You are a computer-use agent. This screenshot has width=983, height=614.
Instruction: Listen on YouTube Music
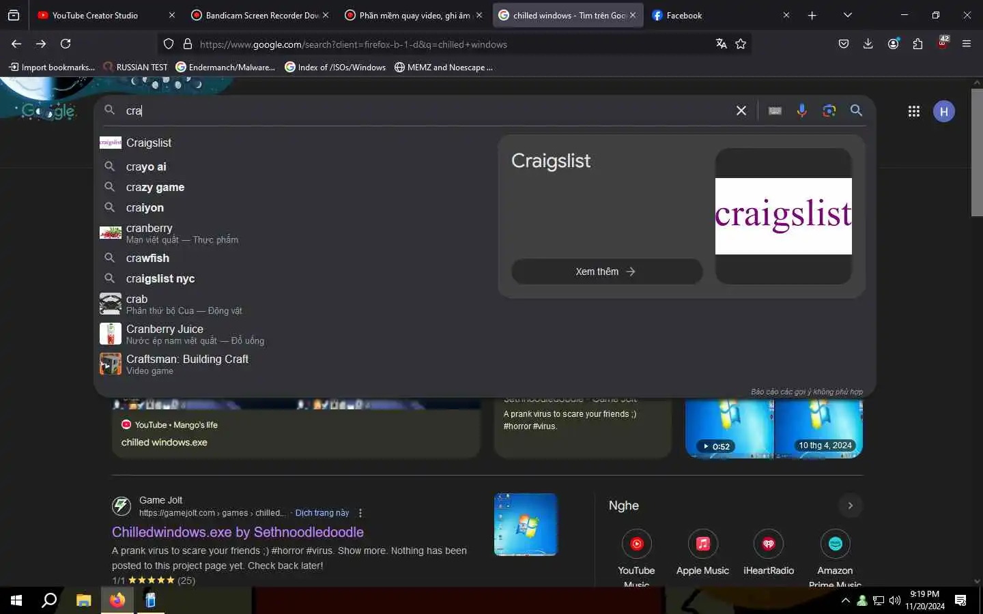pos(636,558)
